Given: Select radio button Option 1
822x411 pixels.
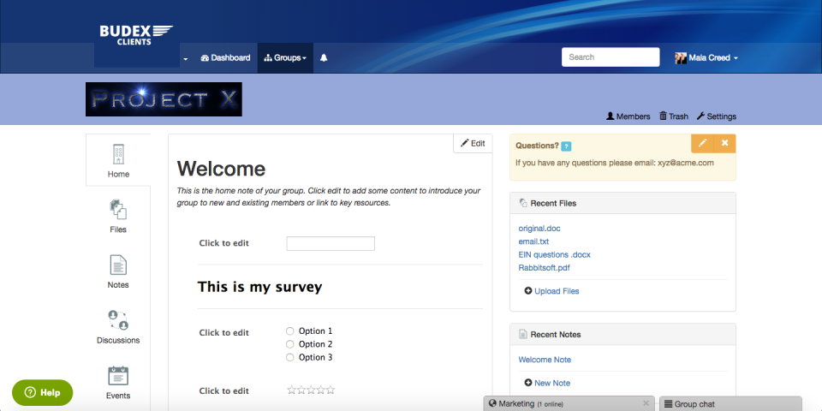Looking at the screenshot, I should coord(290,331).
